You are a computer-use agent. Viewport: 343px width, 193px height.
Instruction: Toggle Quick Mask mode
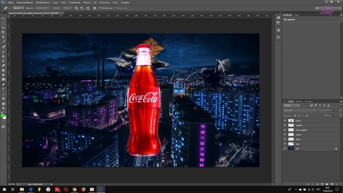point(3,122)
